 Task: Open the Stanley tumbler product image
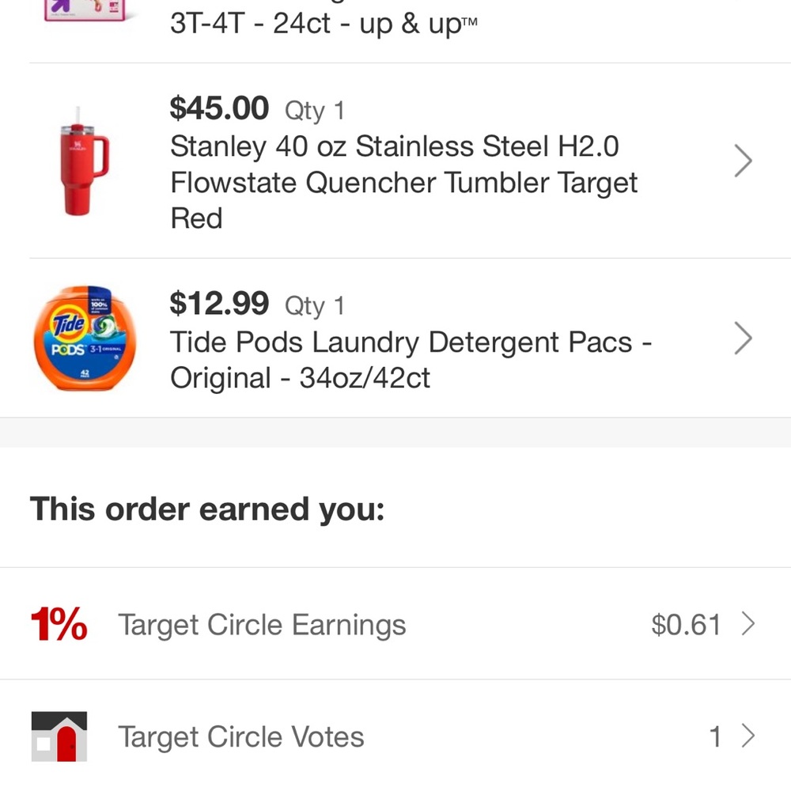(x=84, y=161)
